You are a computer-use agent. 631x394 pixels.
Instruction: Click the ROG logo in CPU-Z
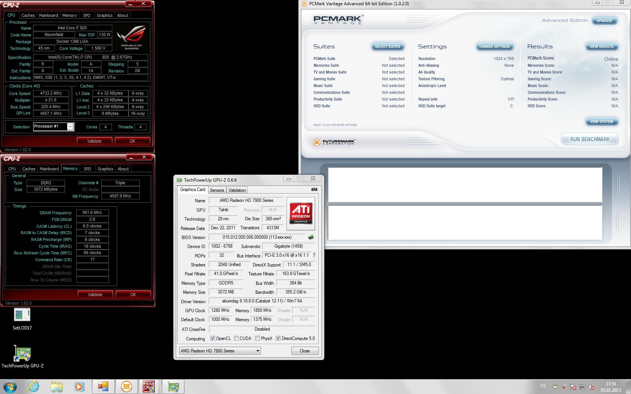click(131, 38)
